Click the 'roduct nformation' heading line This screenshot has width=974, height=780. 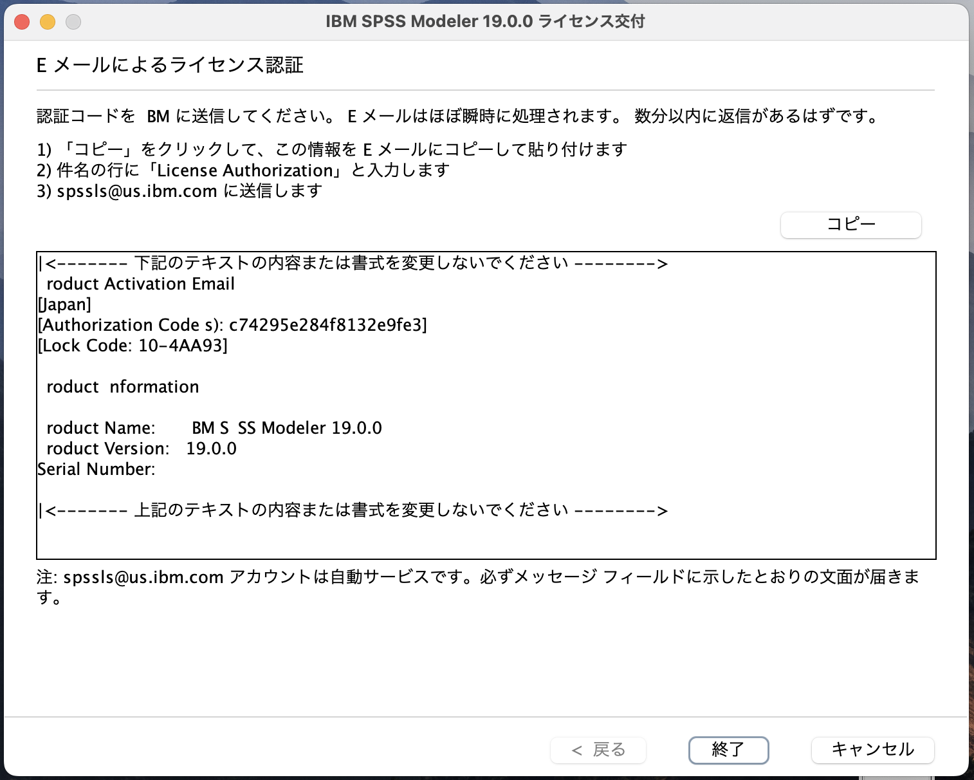(x=122, y=387)
